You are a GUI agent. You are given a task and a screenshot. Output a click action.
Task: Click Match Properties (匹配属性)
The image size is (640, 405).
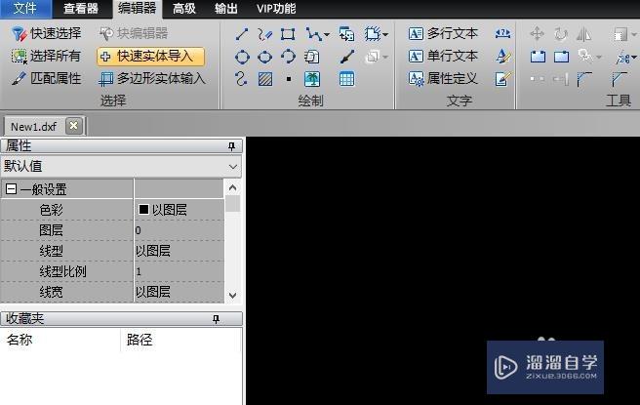coord(46,78)
